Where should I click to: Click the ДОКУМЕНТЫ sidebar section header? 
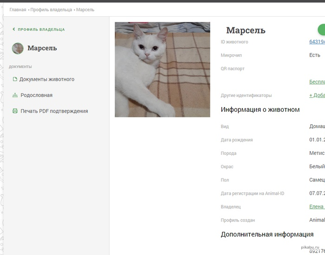click(20, 67)
